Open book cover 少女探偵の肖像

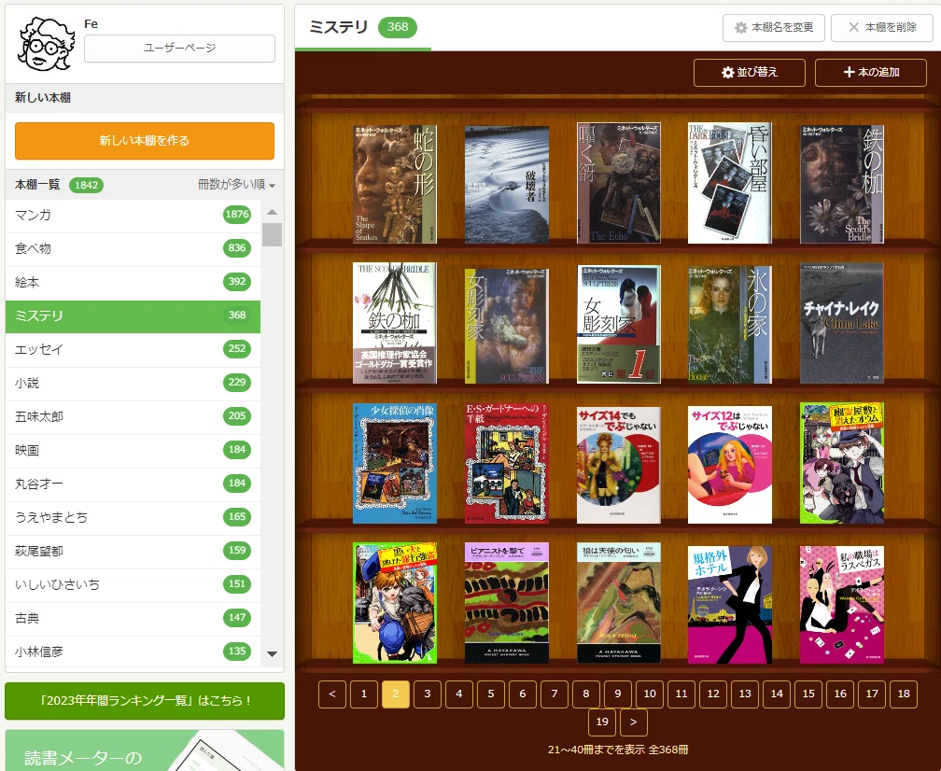[395, 464]
